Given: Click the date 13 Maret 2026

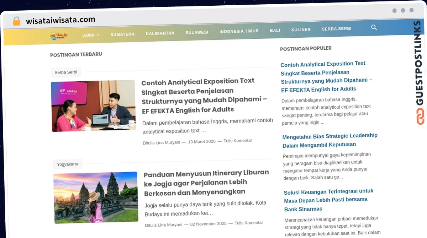Looking at the screenshot, I should coord(202,141).
